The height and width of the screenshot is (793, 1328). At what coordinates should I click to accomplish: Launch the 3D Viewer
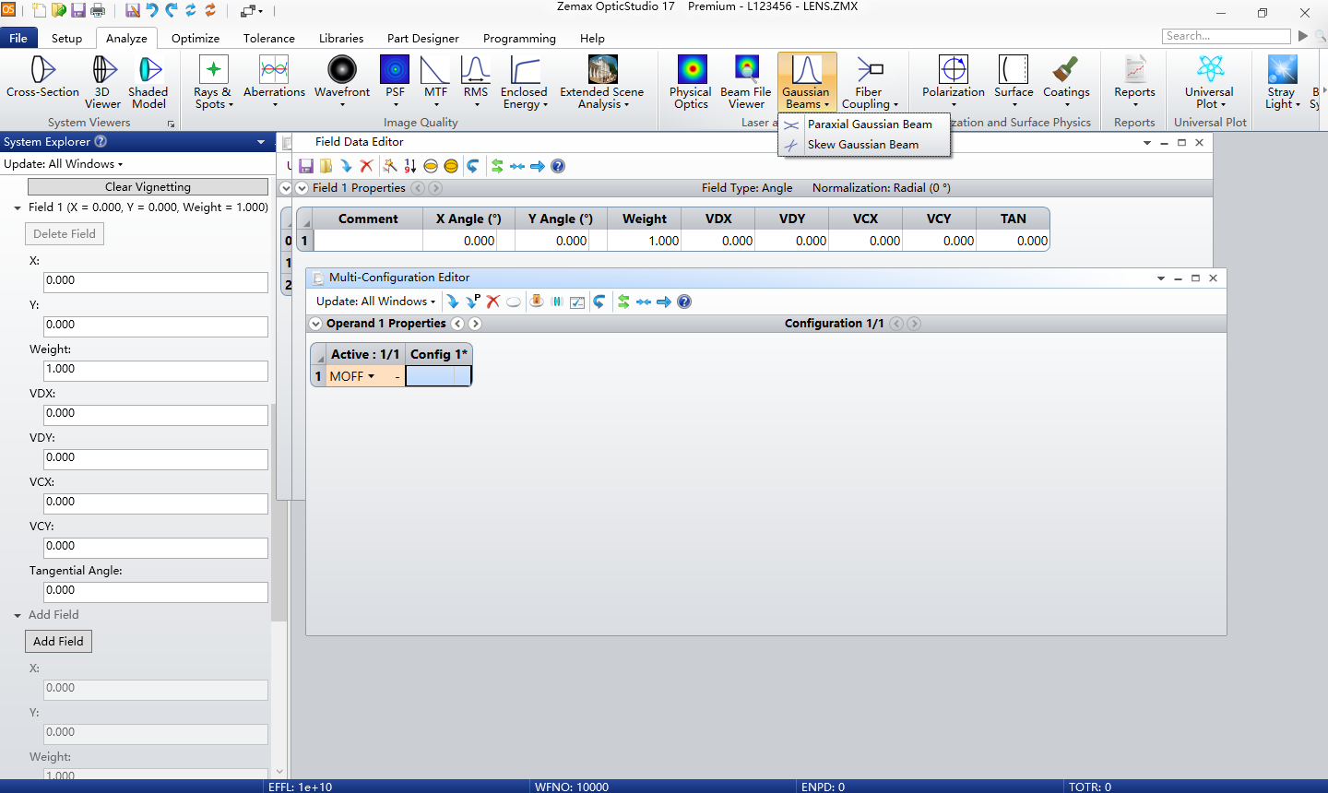tap(102, 82)
